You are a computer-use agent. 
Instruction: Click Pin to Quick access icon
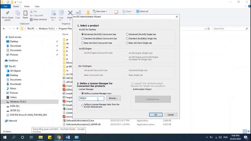[x=7, y=16]
